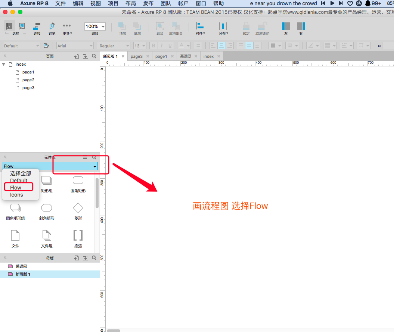Click the style editor icon beside Default
The image size is (394, 332).
point(46,46)
